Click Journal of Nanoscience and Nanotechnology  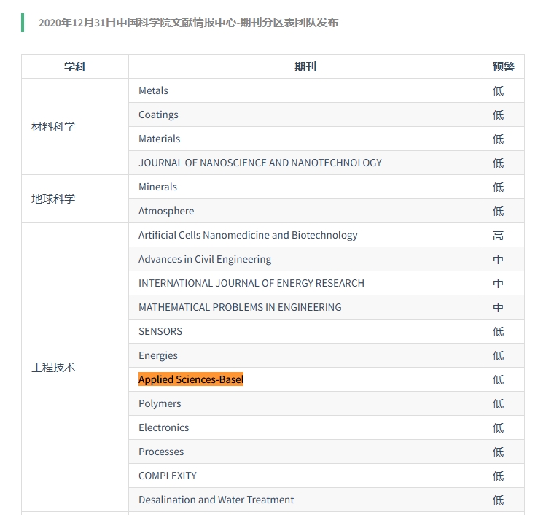coord(260,163)
